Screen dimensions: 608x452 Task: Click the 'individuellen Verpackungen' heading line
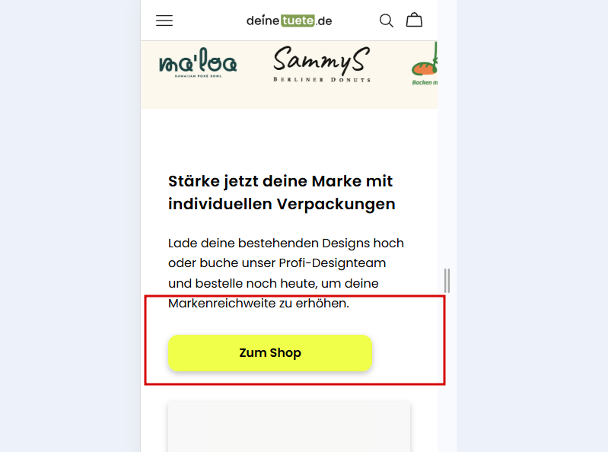(282, 204)
